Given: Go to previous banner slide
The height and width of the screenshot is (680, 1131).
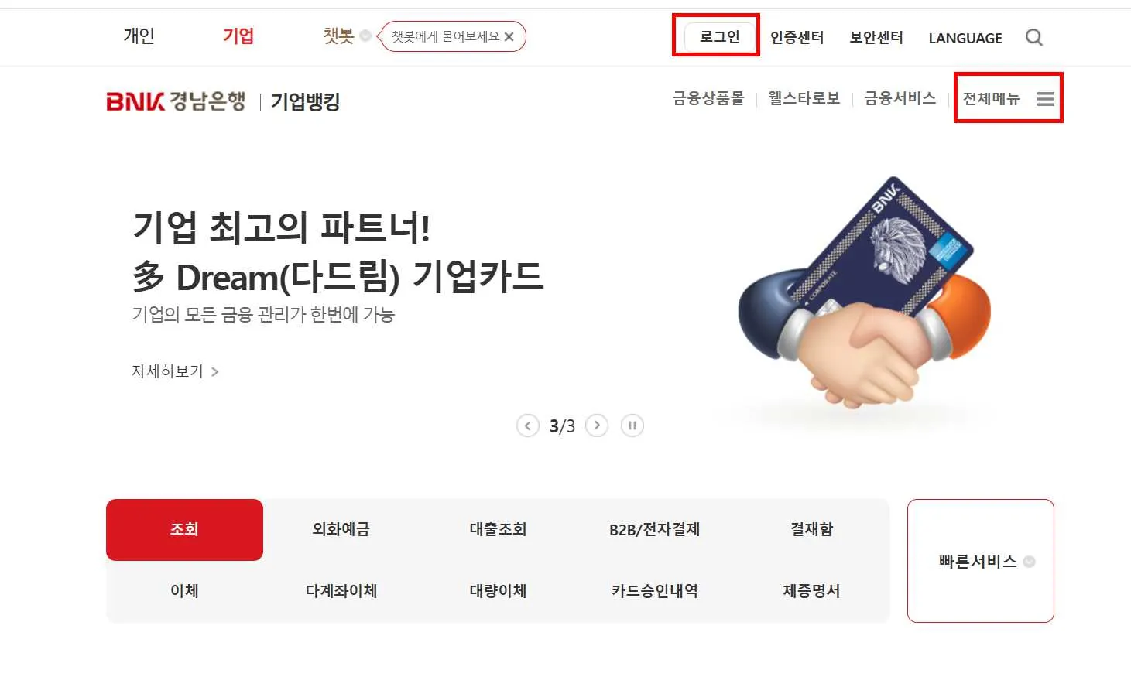Looking at the screenshot, I should 527,425.
